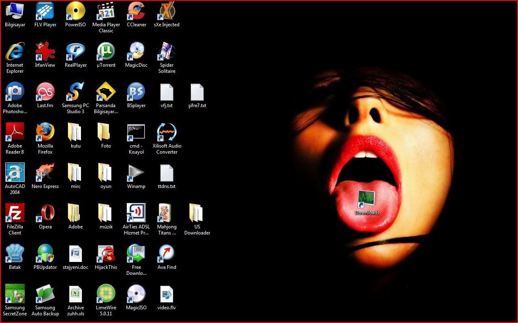Select the µTorrent desktop shortcut
Viewport: 518px width, 323px height.
point(106,52)
